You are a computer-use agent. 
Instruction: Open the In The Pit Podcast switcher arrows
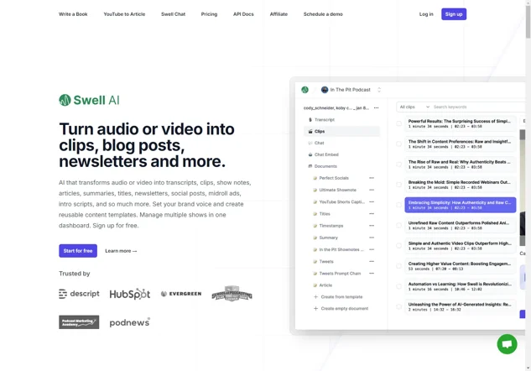click(379, 90)
